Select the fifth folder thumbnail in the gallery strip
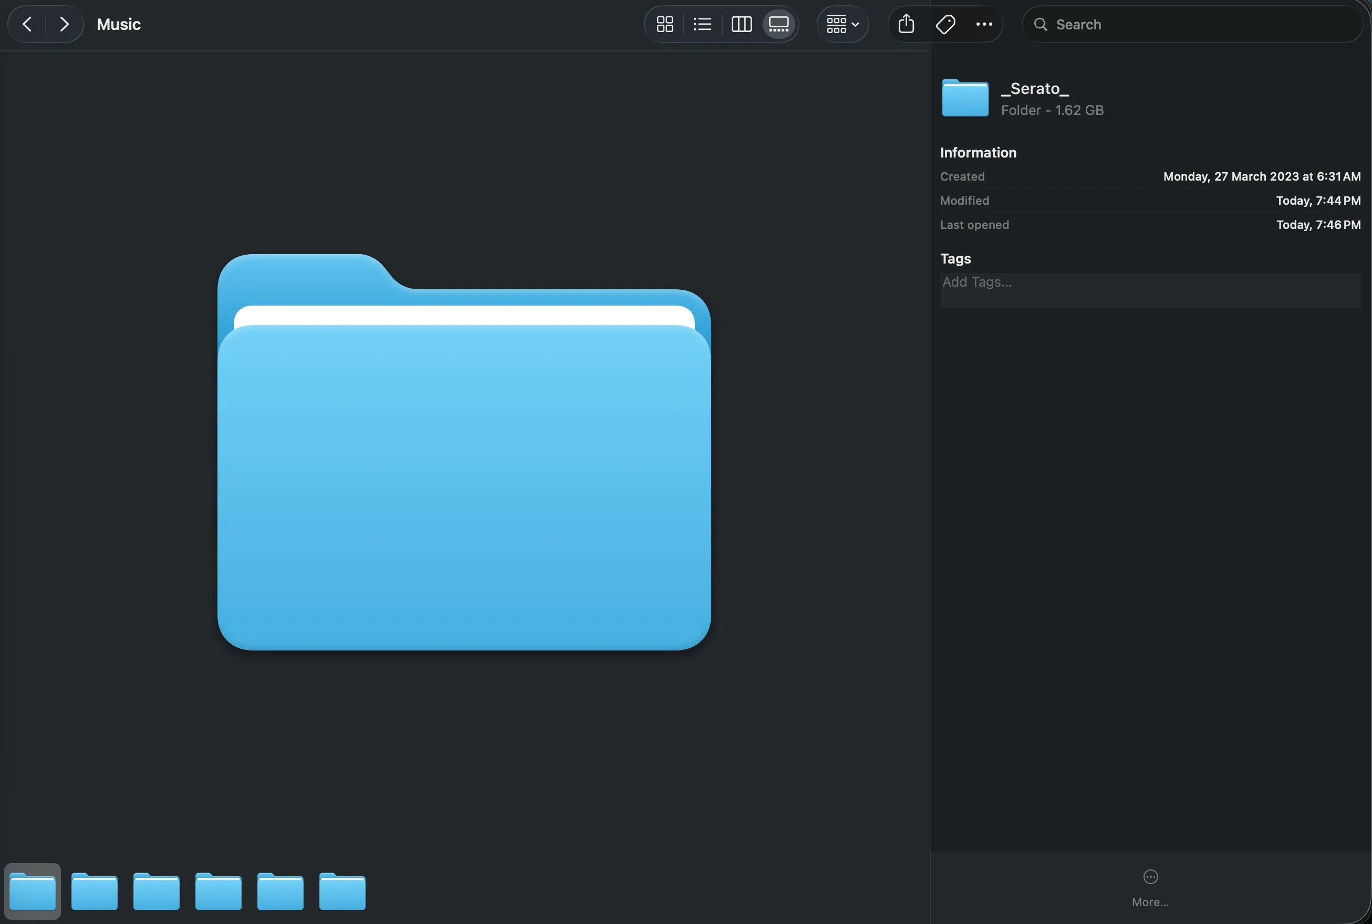This screenshot has height=924, width=1372. click(x=280, y=891)
